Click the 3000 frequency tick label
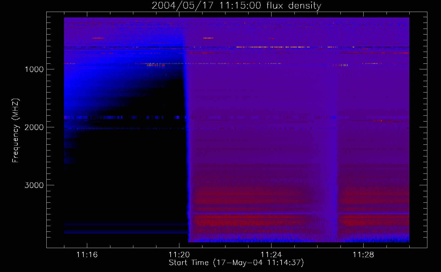441x272 pixels. (34, 185)
